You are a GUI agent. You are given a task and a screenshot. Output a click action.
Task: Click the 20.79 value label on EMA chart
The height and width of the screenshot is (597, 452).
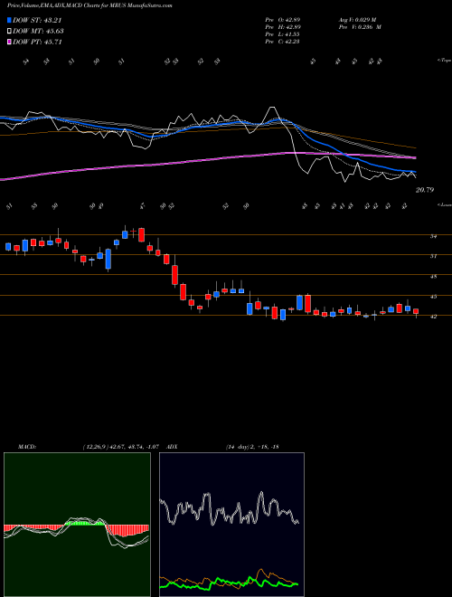pos(425,190)
